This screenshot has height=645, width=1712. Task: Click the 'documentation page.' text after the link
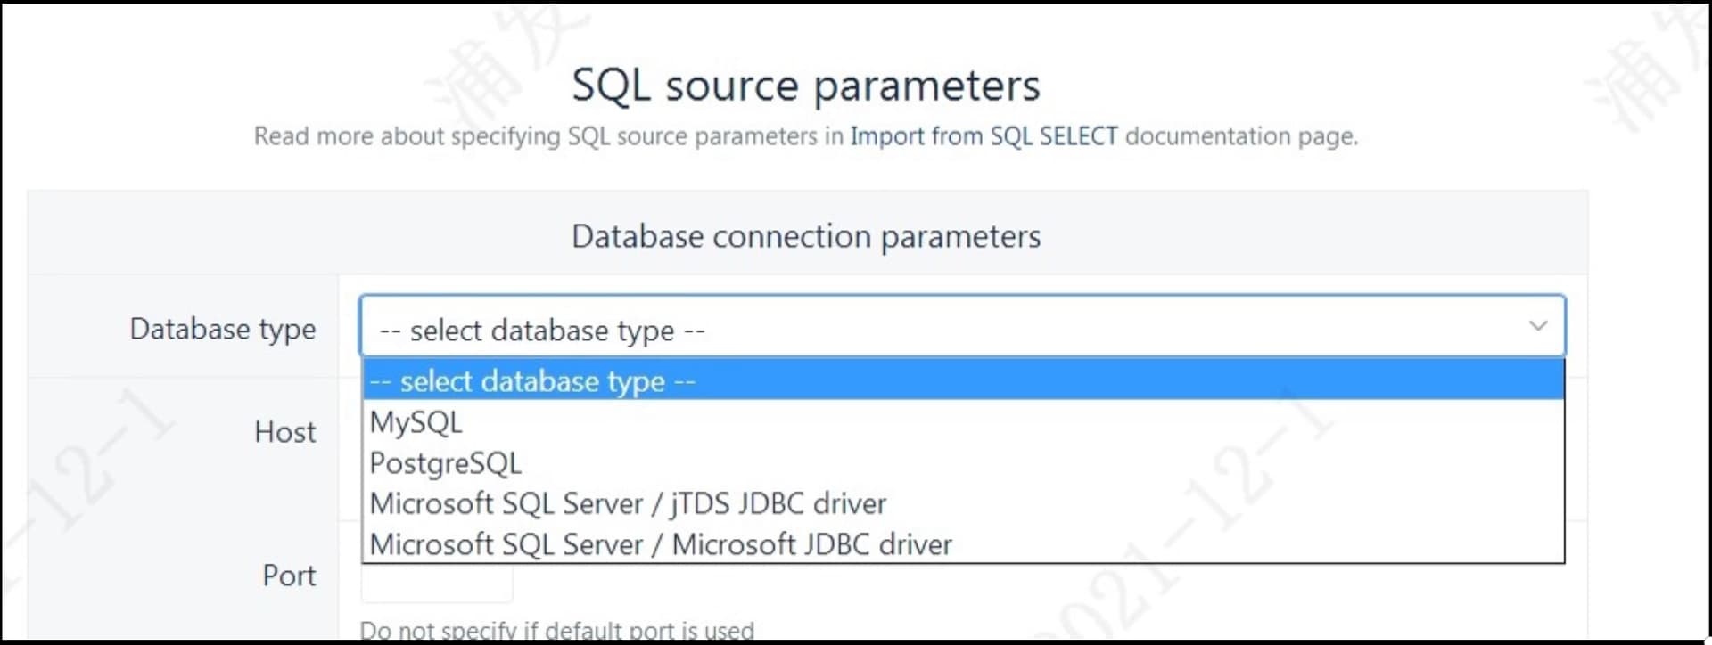pos(1242,136)
